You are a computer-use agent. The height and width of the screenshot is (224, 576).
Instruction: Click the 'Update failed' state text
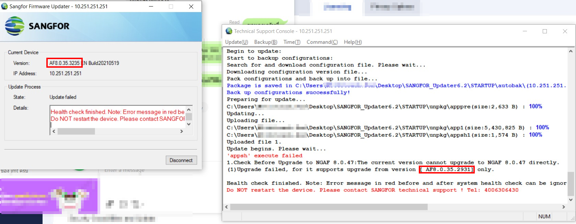[63, 97]
